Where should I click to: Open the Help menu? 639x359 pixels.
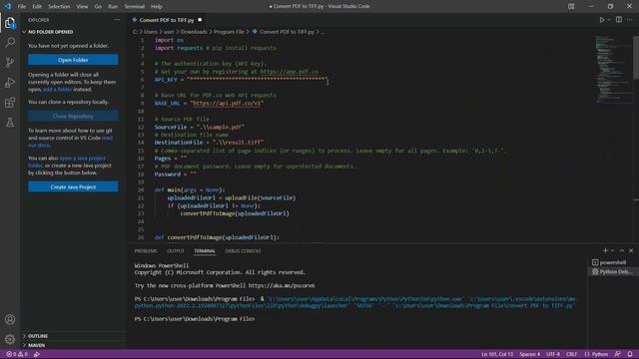coord(157,6)
